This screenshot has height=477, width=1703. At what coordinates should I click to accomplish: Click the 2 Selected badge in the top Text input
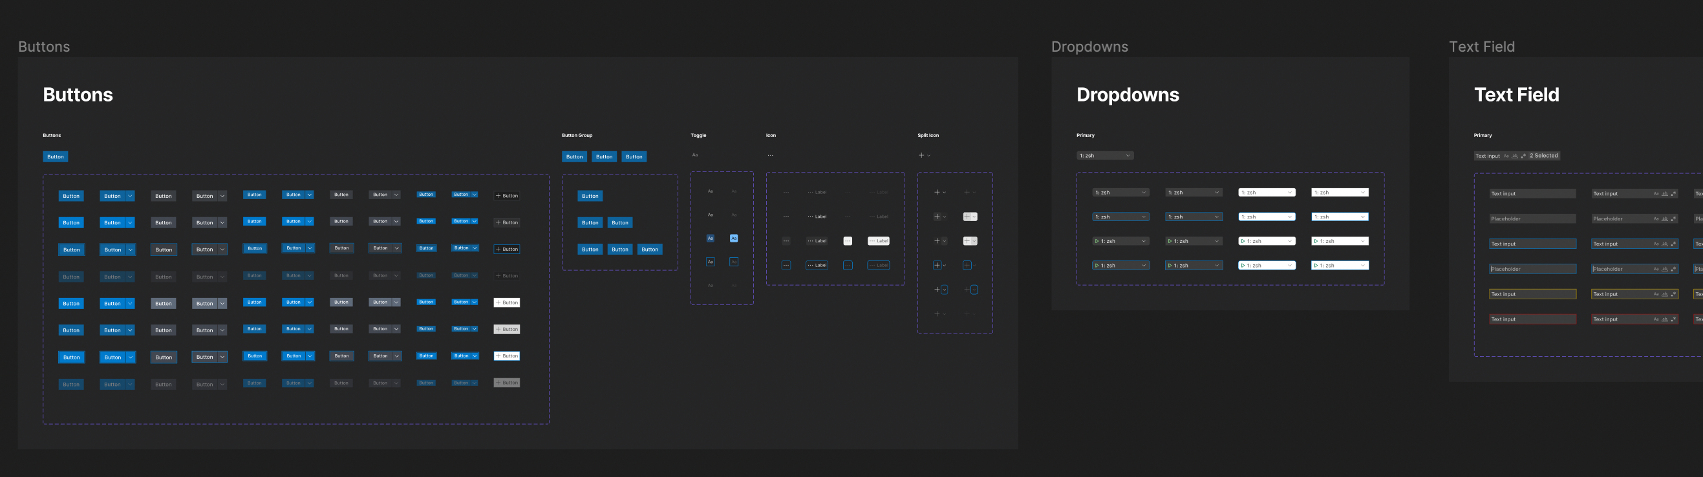click(x=1544, y=156)
